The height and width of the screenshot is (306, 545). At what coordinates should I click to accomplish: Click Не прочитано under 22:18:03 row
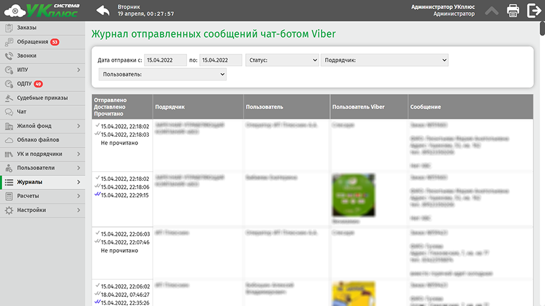[119, 143]
